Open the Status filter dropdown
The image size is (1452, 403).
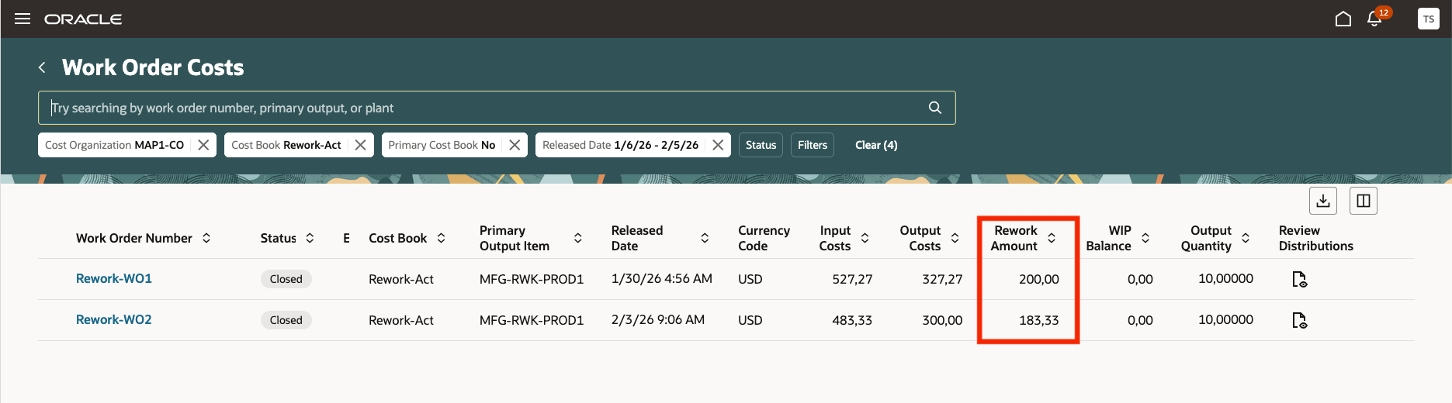tap(761, 145)
